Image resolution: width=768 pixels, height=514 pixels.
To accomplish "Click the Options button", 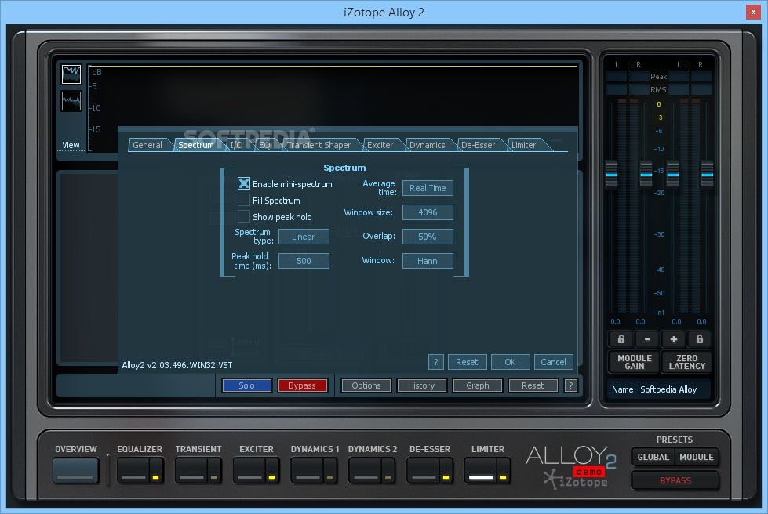I will [x=366, y=385].
